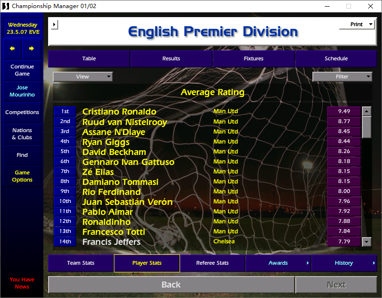Click the player list scrollbar thumb
Image resolution: width=382 pixels, height=298 pixels.
[366, 127]
